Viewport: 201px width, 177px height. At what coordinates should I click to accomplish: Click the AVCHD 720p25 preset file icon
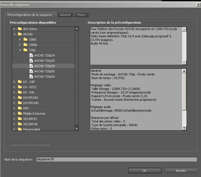31,61
